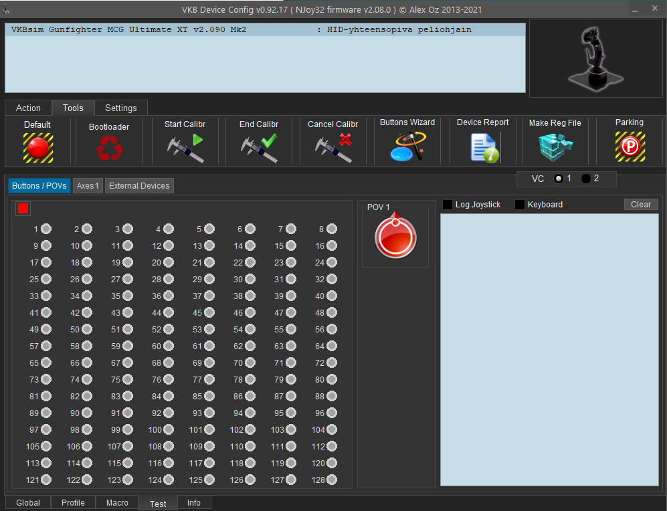Click the app icon in title bar
The height and width of the screenshot is (511, 667).
click(x=6, y=9)
